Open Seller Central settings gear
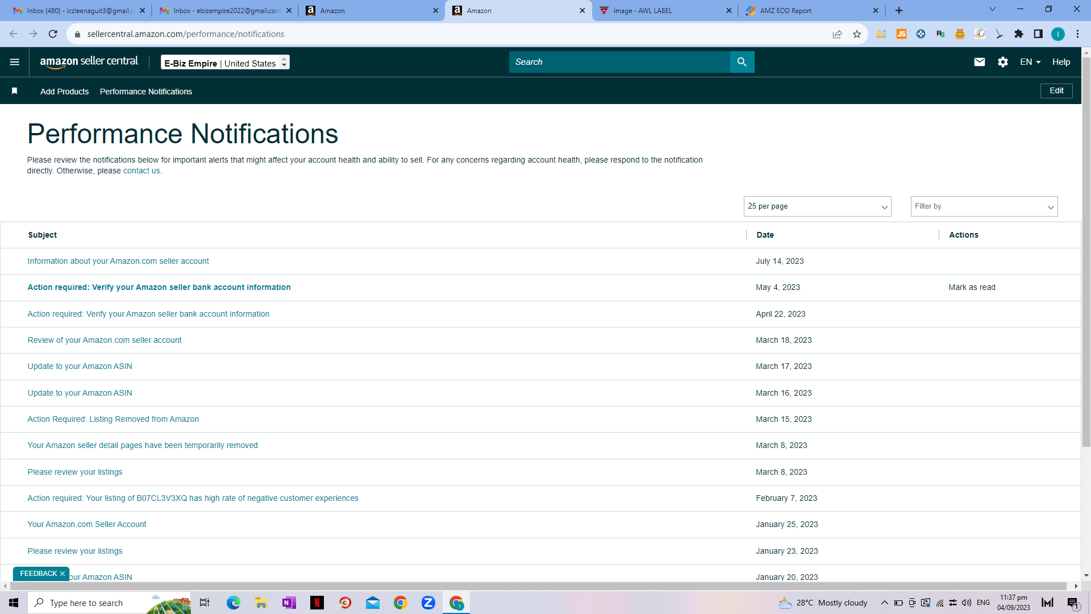Viewport: 1091px width, 614px height. (x=1003, y=62)
